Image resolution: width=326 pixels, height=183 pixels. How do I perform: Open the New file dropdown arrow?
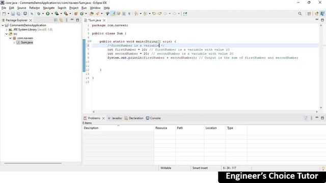(8, 14)
